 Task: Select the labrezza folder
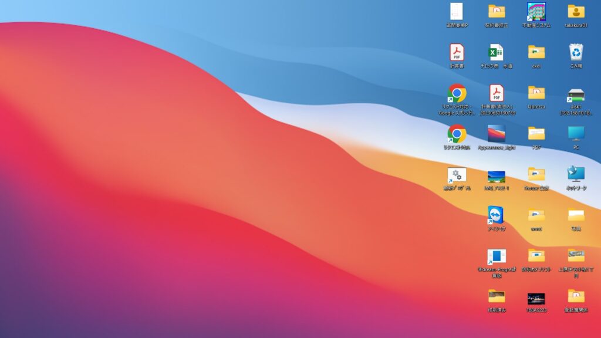pyautogui.click(x=536, y=93)
